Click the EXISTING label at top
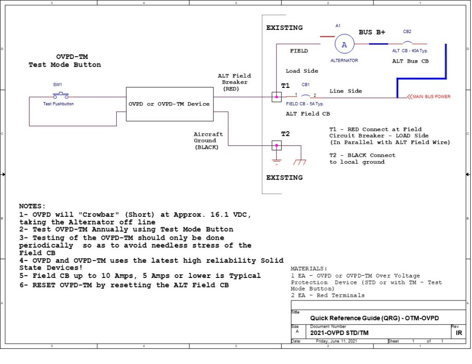The width and height of the screenshot is (472, 364). point(284,28)
